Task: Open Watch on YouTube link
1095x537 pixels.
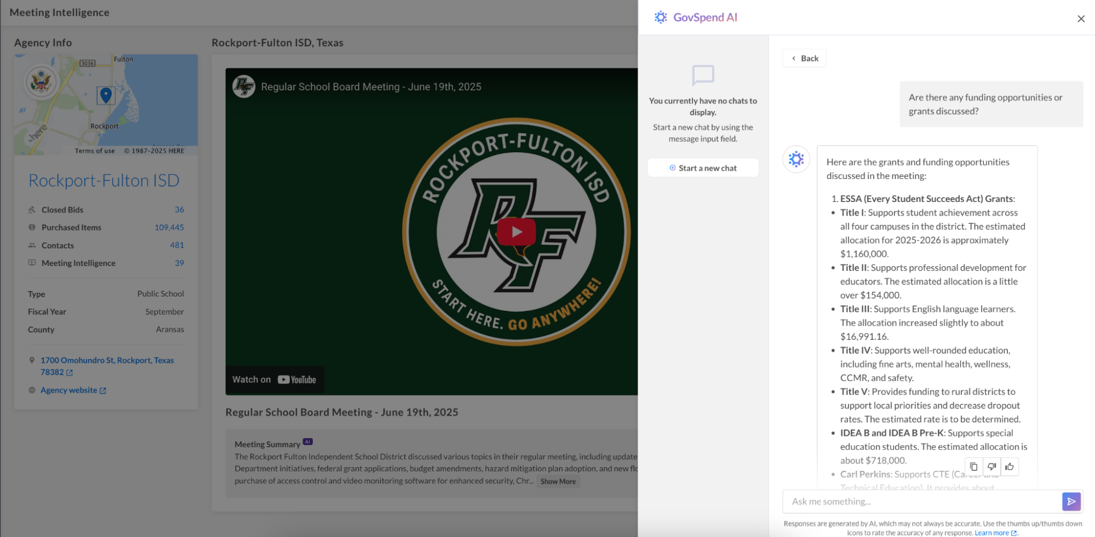Action: pos(274,380)
